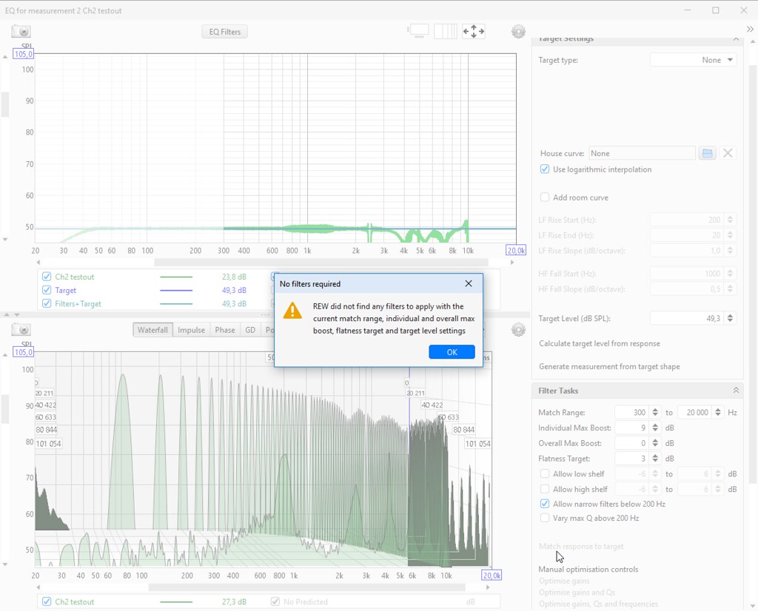Click the Match Range 20 000 field
The height and width of the screenshot is (611, 758).
694,412
